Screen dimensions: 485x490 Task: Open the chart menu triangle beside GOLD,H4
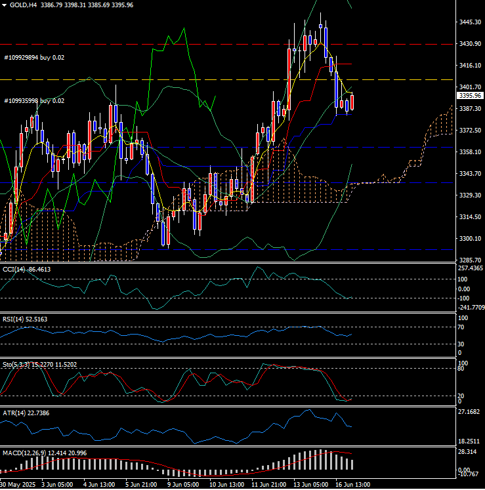coord(5,5)
